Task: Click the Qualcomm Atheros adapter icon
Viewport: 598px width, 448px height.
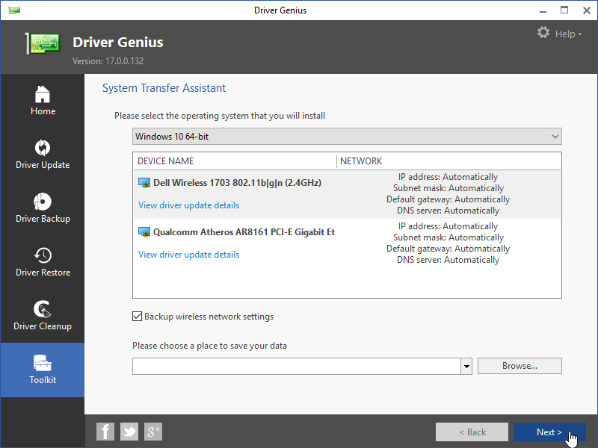Action: tap(144, 232)
